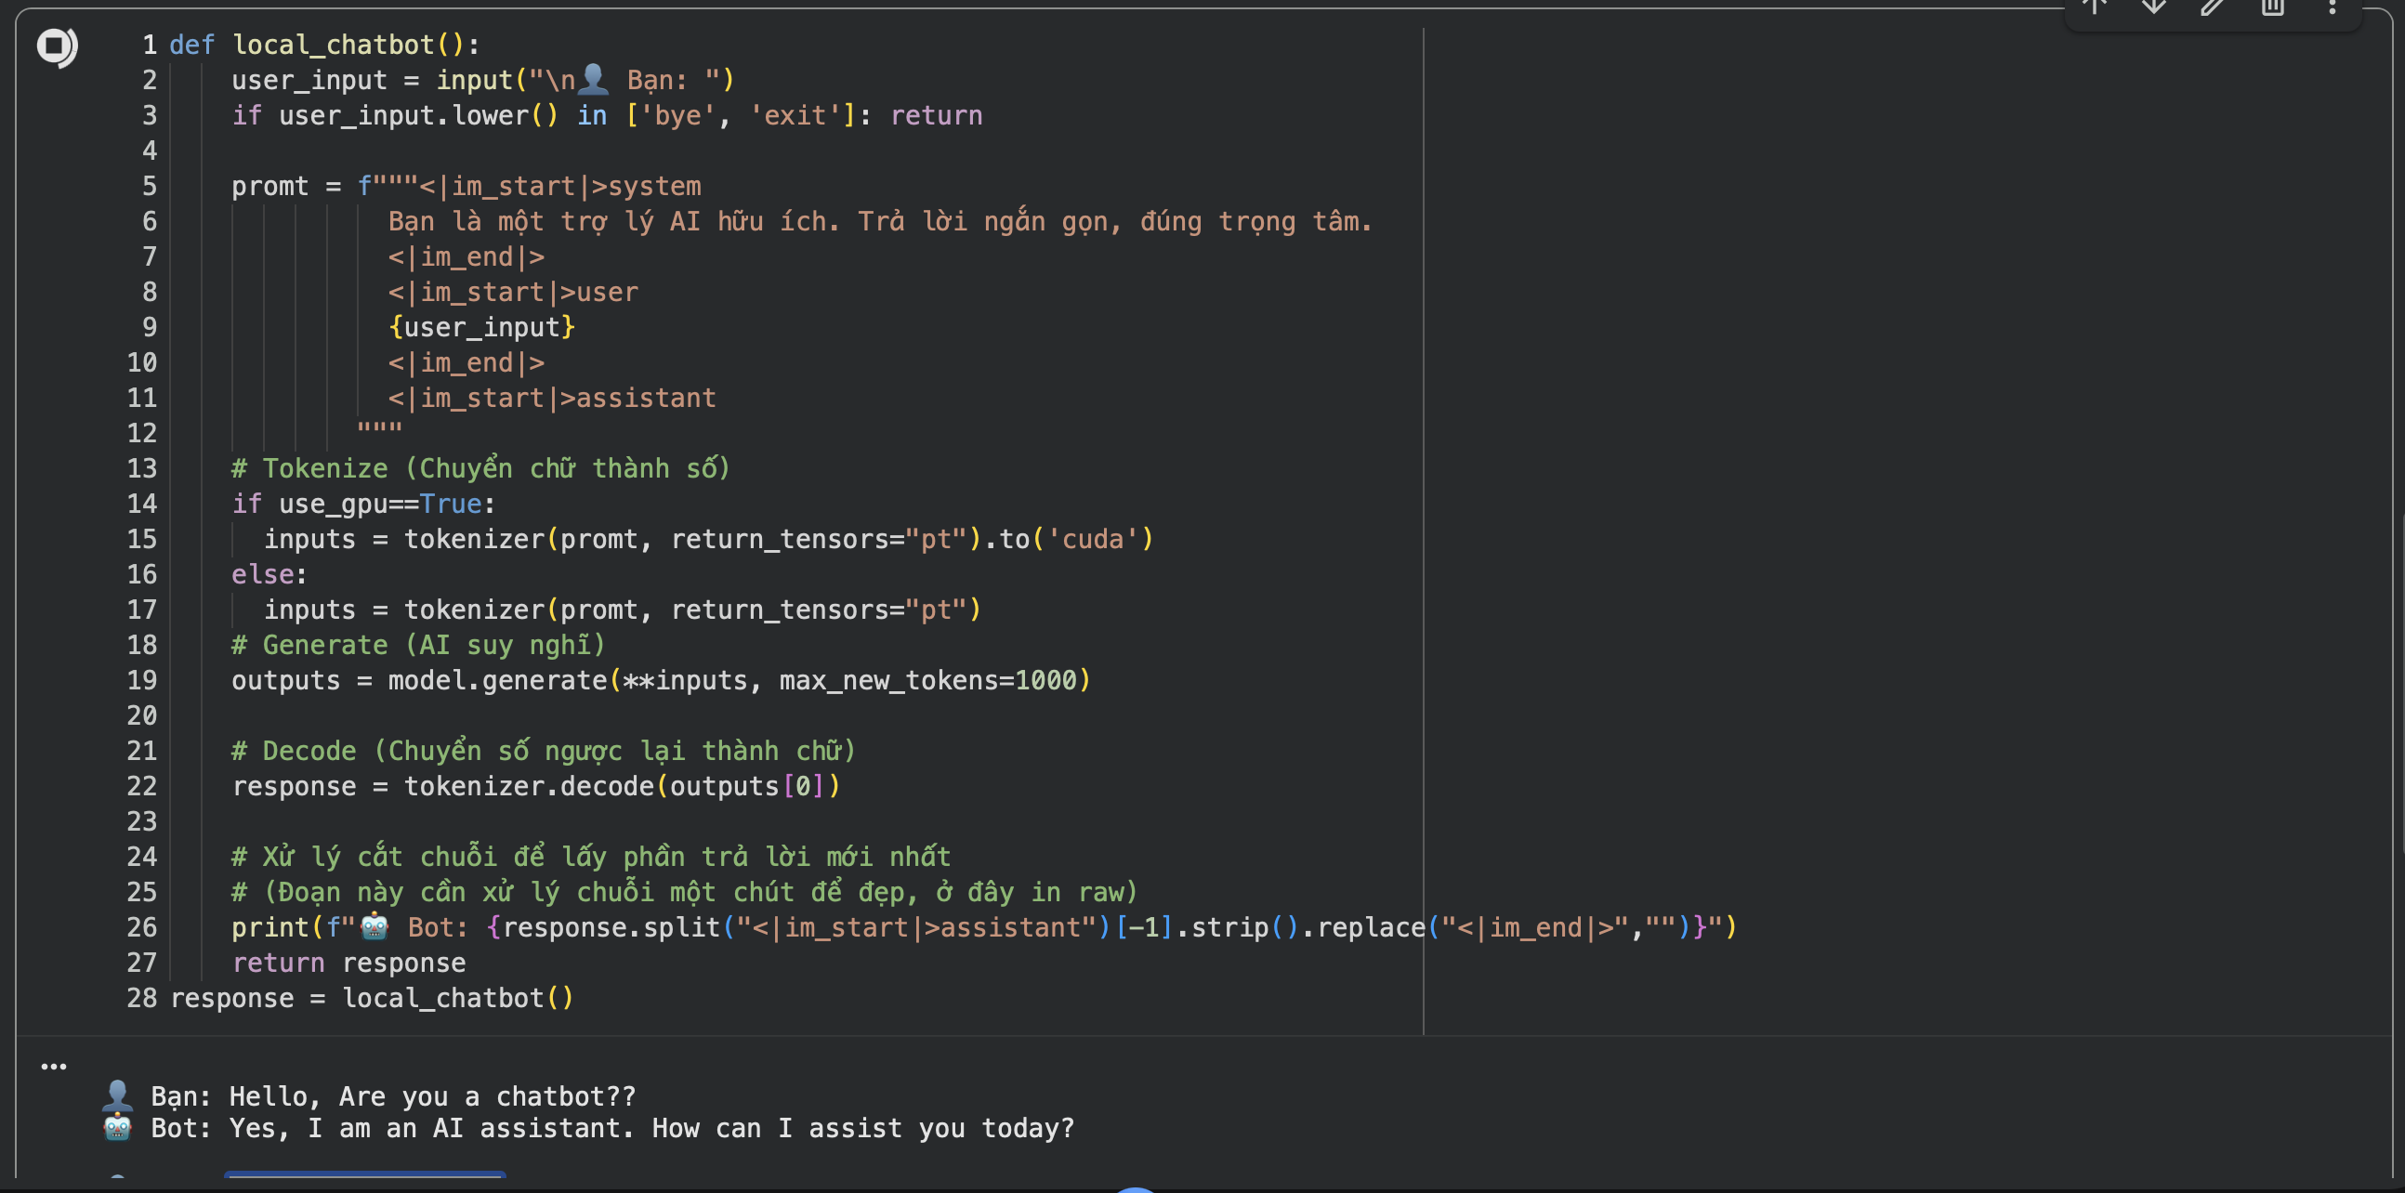Click tokenizer.decode call on line 22
The height and width of the screenshot is (1193, 2405).
(x=529, y=787)
